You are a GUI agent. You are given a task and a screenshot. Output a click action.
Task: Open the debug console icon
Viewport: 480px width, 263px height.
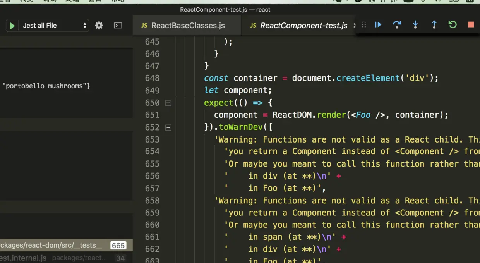point(118,26)
